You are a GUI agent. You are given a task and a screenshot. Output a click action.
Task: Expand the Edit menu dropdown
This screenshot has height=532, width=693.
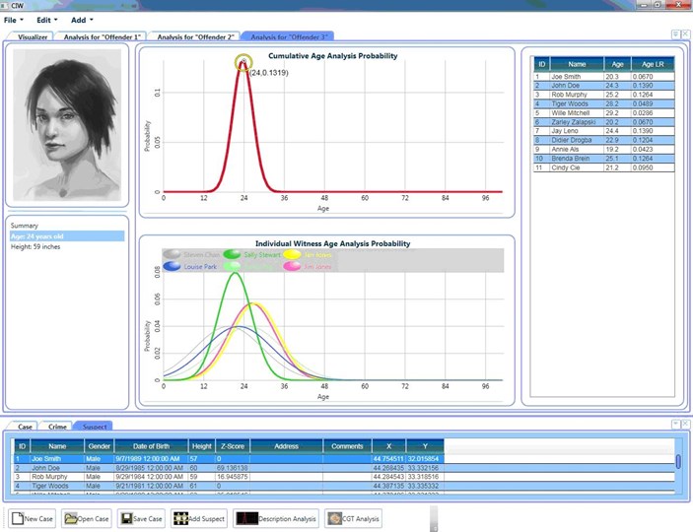[x=46, y=20]
